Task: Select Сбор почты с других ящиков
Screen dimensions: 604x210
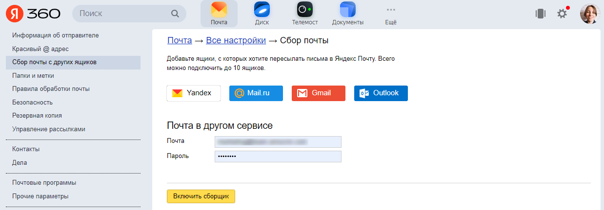Action: [73, 63]
